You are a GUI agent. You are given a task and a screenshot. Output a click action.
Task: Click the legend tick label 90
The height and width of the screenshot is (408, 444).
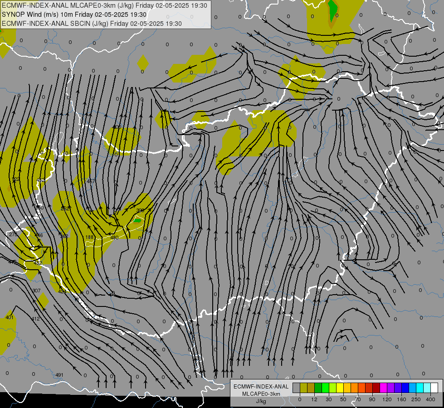[372, 399]
